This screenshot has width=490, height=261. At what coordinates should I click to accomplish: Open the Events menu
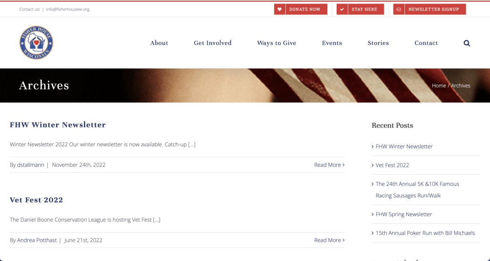[332, 43]
